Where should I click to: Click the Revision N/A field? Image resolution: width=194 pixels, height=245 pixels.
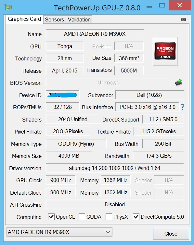point(129,46)
